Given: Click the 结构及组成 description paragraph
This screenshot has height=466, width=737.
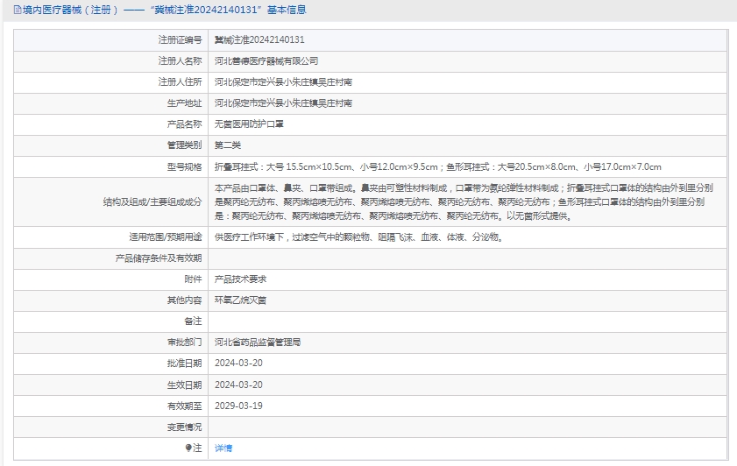Looking at the screenshot, I should tap(469, 201).
